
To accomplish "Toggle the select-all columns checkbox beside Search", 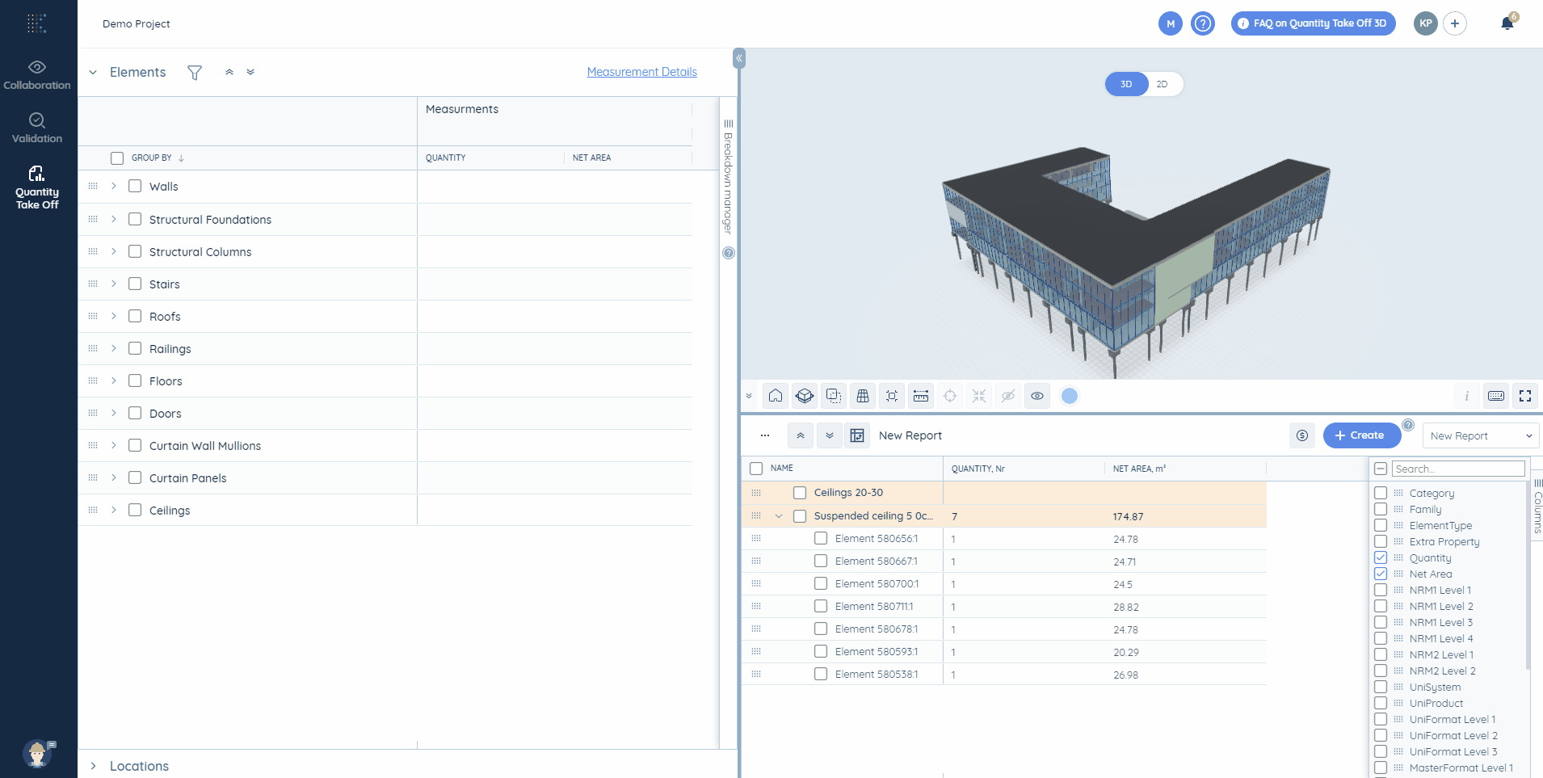I will click(1381, 469).
